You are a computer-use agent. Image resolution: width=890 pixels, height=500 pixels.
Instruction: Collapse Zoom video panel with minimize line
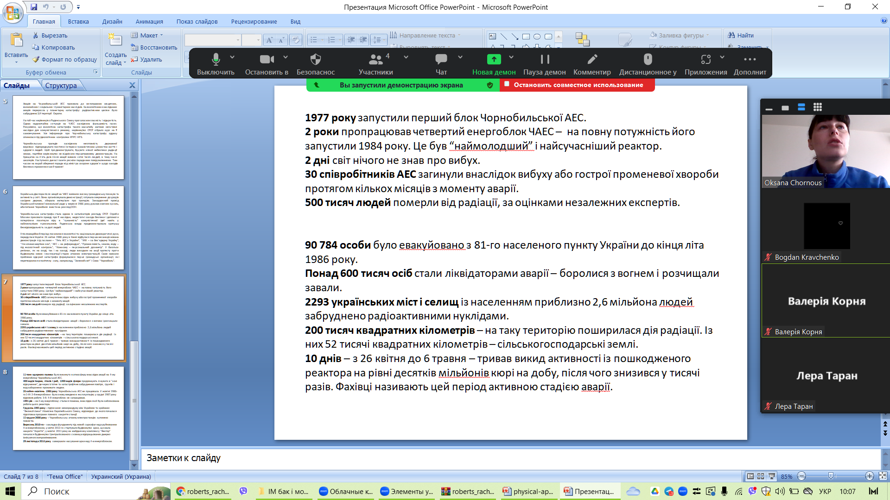point(769,109)
